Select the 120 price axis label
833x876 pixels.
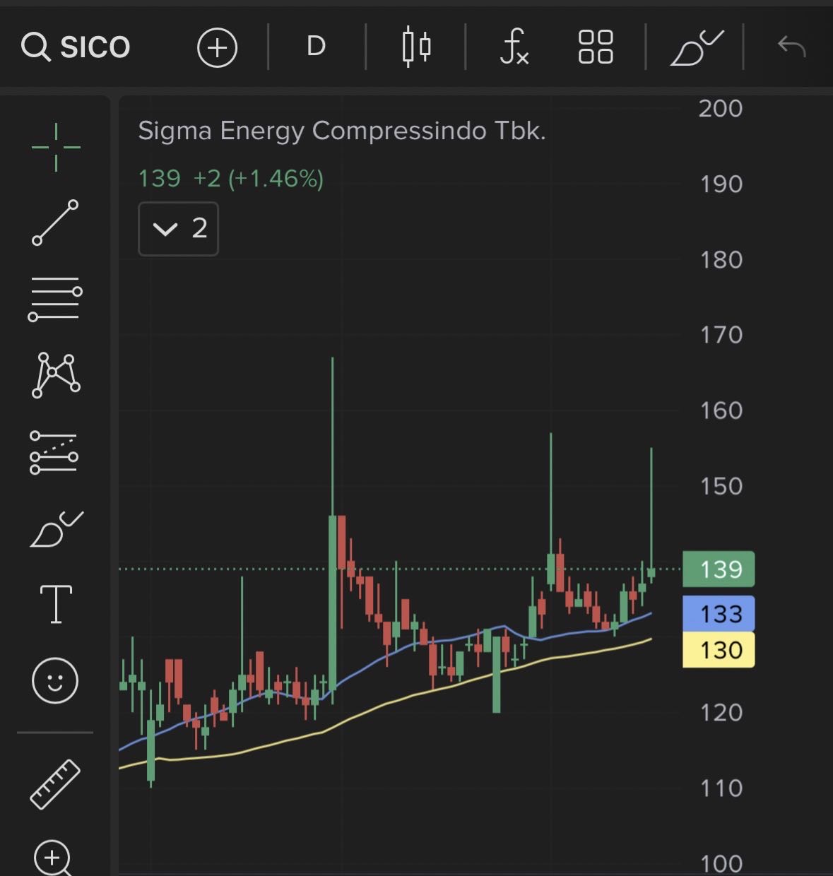pos(721,712)
